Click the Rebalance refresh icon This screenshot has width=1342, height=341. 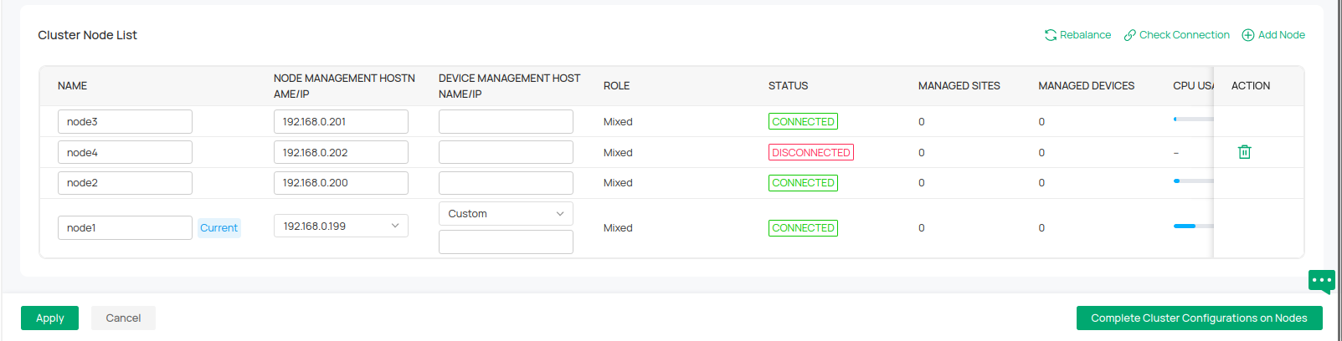[1051, 35]
